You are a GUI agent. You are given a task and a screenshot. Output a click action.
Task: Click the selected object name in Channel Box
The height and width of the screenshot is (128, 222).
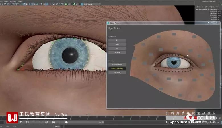(x=207, y=9)
